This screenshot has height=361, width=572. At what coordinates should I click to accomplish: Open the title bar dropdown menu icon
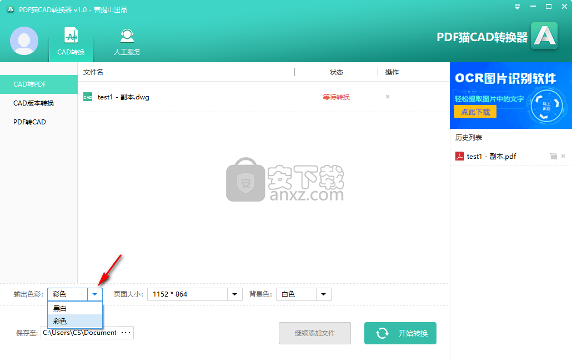point(517,7)
